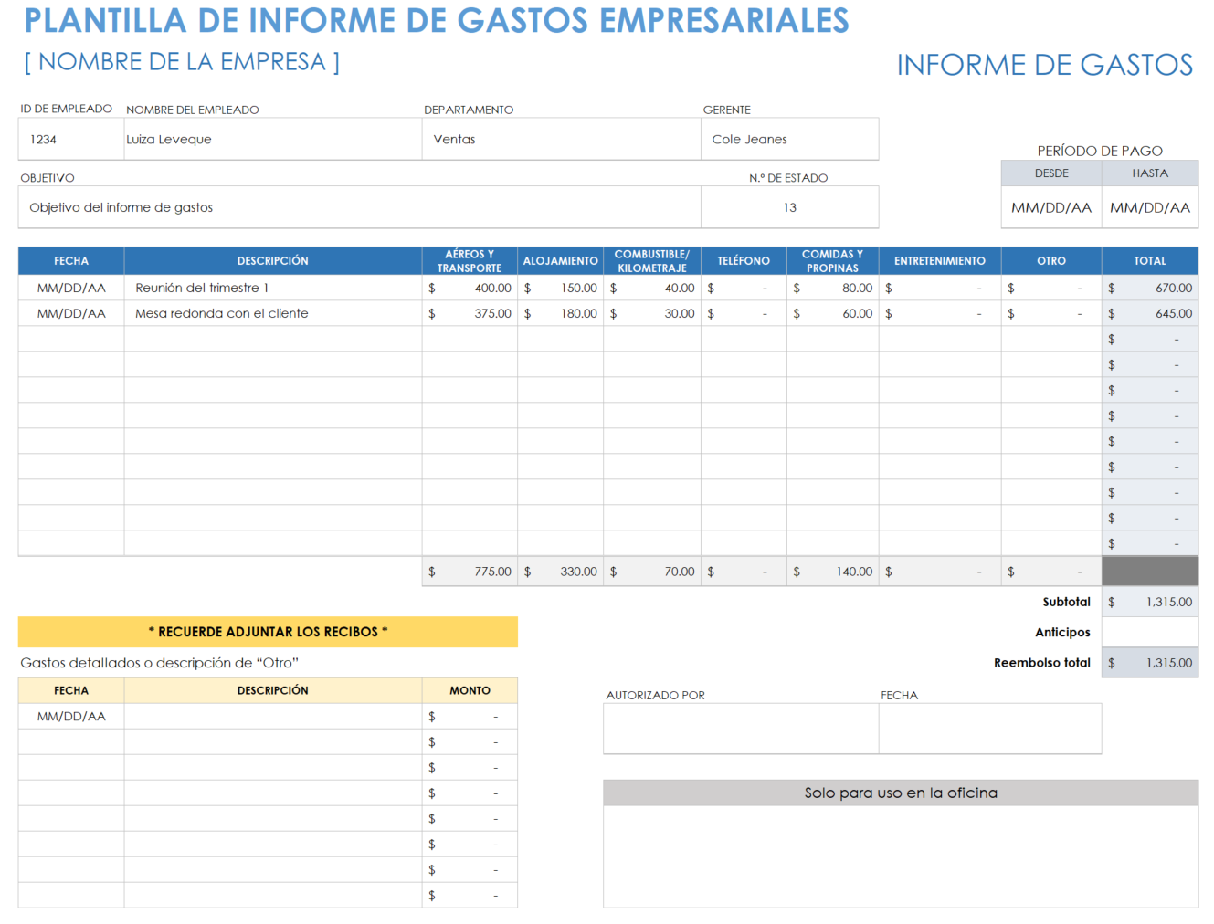Select the employee ID cell showing 1234
1214x924 pixels.
click(x=71, y=139)
